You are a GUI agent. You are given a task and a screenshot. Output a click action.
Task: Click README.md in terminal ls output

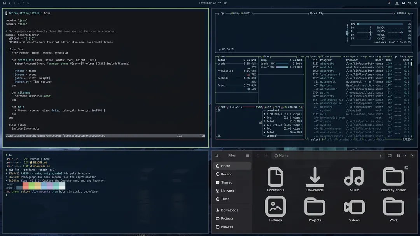(x=40, y=163)
